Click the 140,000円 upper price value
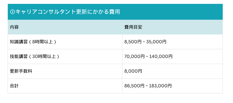 [161, 56]
